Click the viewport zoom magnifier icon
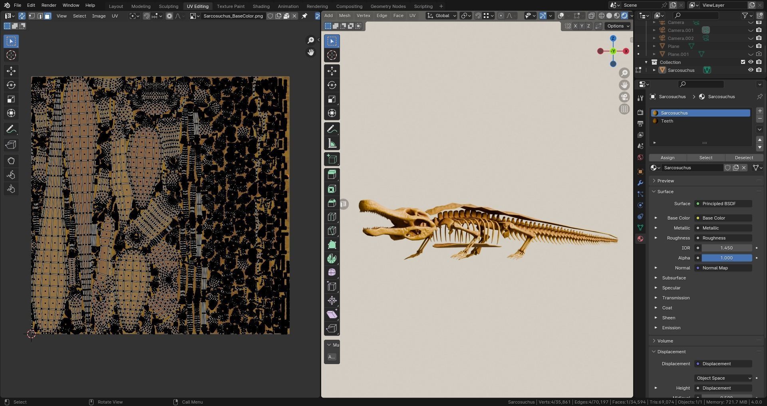 point(624,73)
